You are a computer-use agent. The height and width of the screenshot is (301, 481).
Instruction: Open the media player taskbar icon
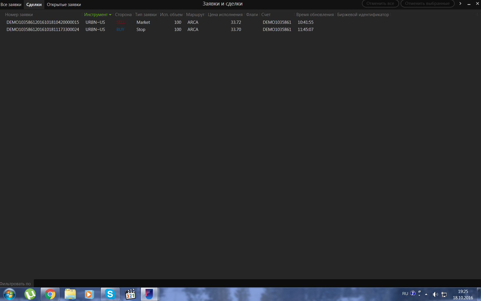(89, 294)
